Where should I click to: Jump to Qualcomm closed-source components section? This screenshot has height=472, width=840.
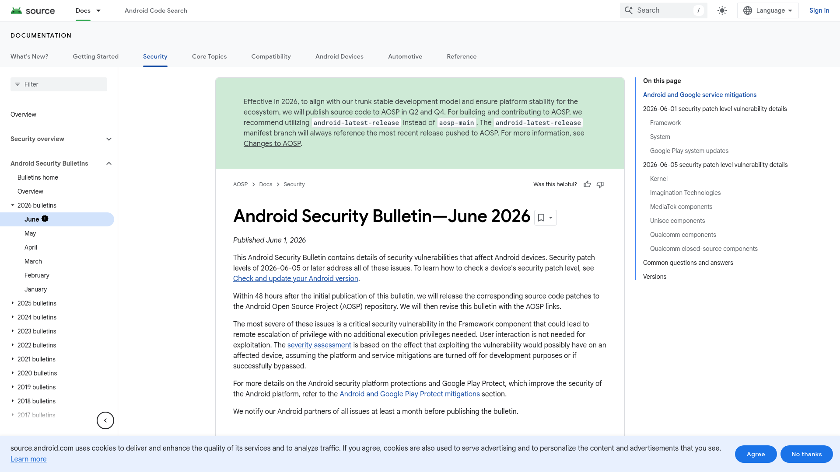tap(703, 249)
